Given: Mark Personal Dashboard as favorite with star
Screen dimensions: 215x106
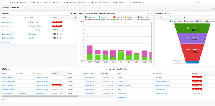Looking at the screenshot, I should click(213, 8).
